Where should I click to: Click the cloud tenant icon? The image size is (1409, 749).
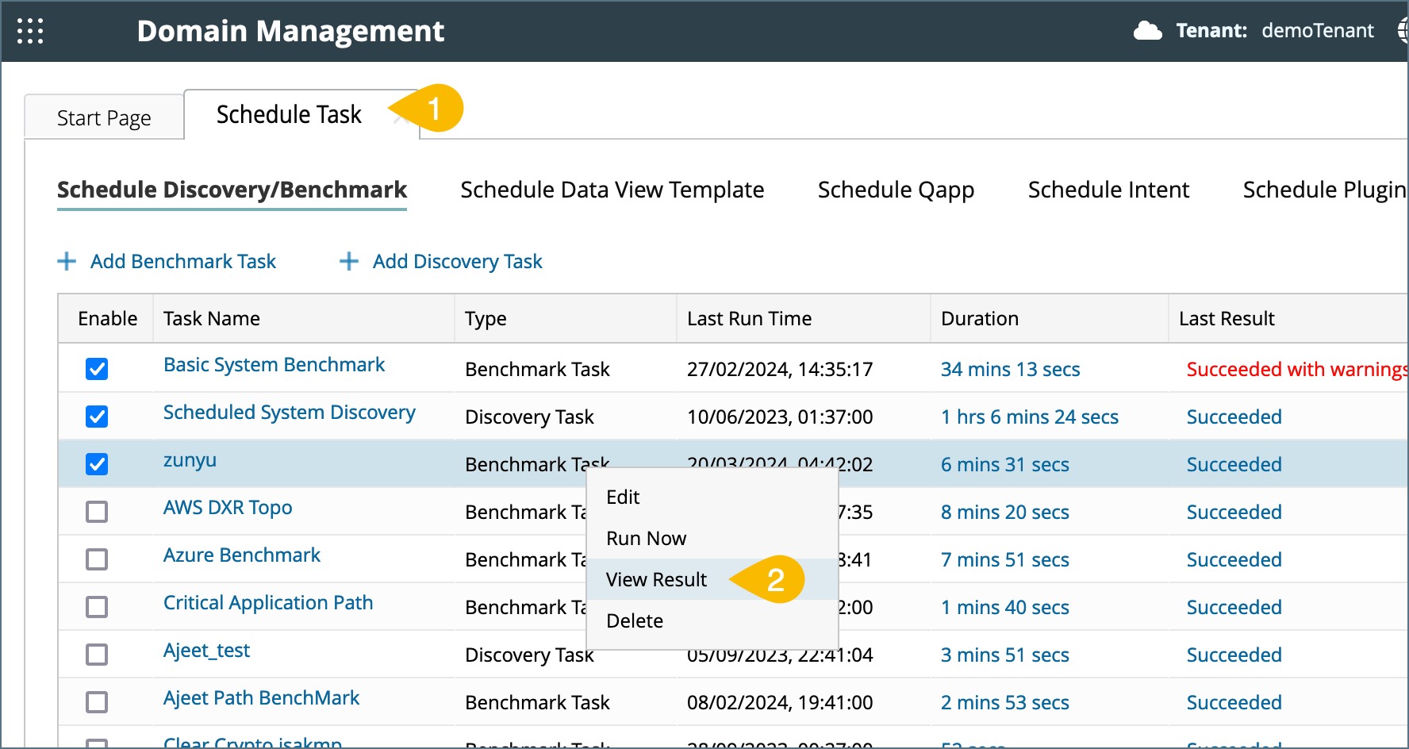(x=1147, y=31)
